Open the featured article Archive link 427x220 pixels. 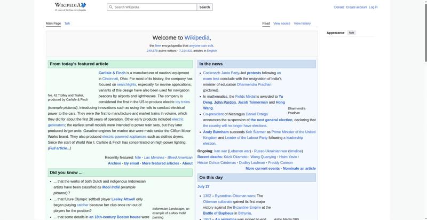[x=114, y=163]
